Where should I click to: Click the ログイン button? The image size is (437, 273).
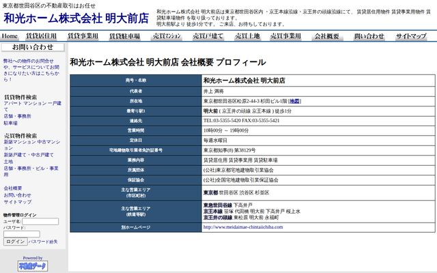15,242
